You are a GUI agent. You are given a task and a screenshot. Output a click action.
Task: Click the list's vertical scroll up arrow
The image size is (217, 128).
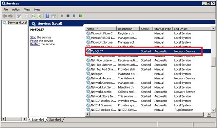click(213, 29)
